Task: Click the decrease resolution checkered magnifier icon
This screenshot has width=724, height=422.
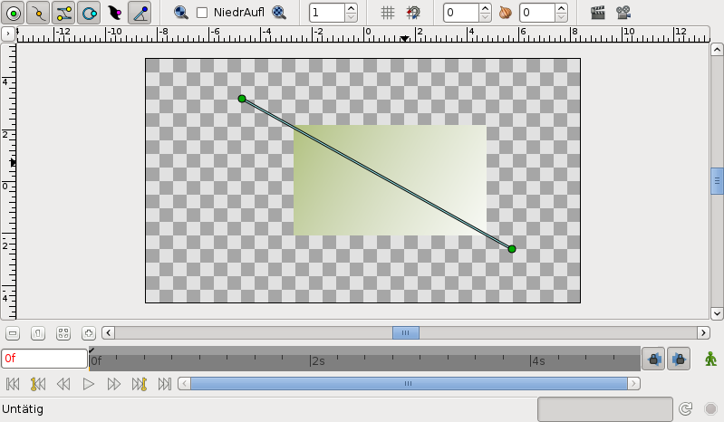Action: coord(279,13)
